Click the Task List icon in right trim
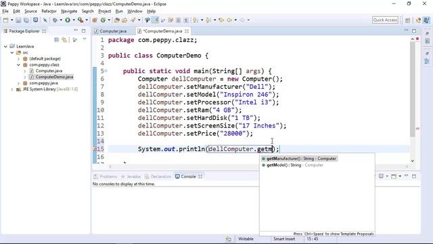 (427, 41)
